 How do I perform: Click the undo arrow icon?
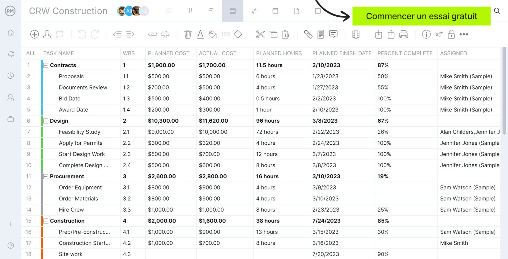[x=82, y=34]
